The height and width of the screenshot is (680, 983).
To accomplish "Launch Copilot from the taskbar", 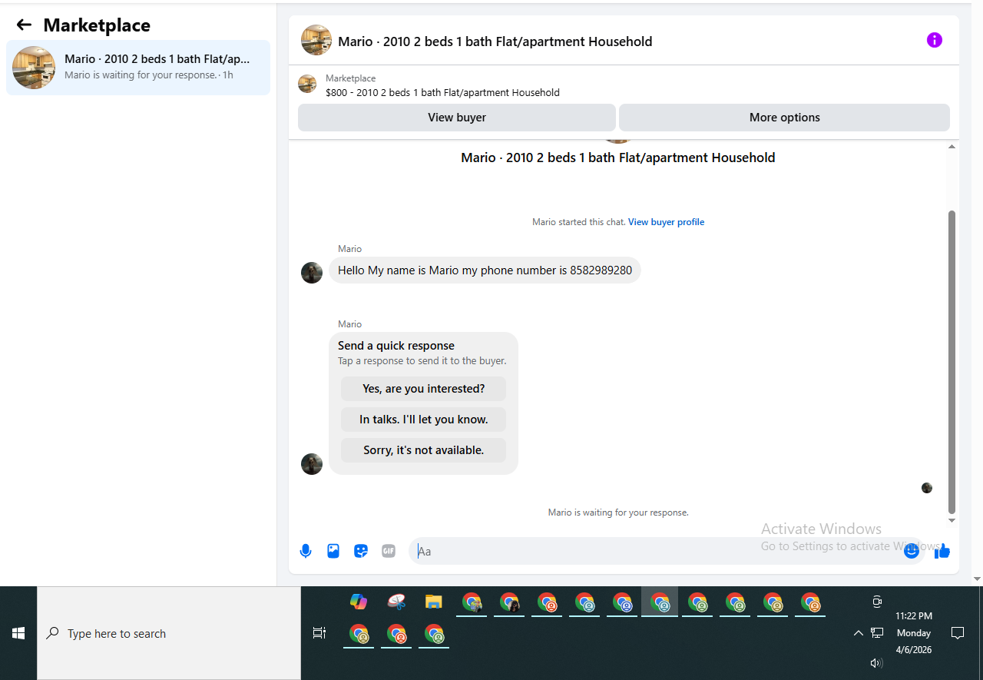I will click(359, 602).
